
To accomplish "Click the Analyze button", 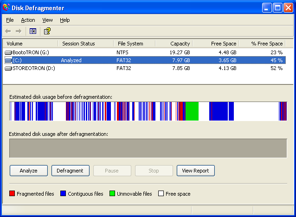I will point(28,171).
